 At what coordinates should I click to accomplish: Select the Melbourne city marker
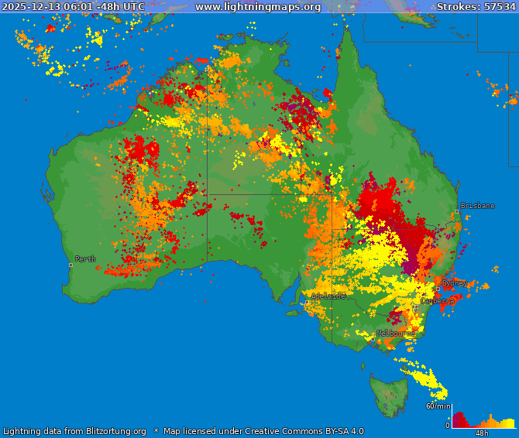(x=373, y=338)
